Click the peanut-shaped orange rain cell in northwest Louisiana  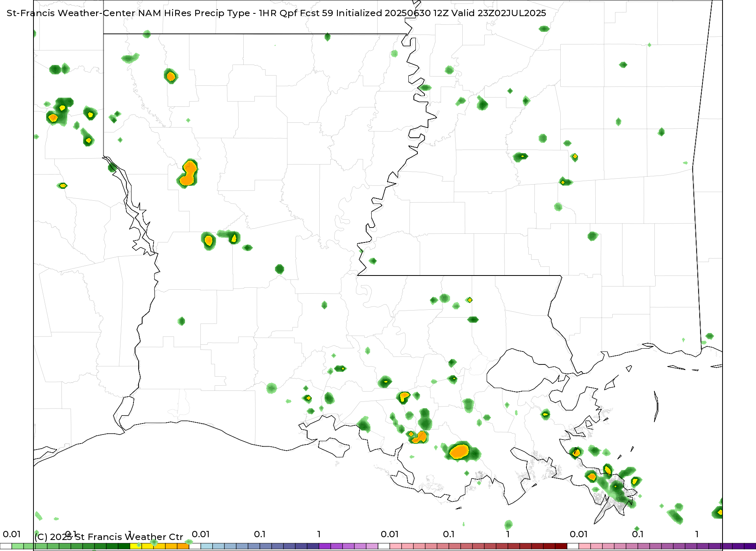(188, 174)
